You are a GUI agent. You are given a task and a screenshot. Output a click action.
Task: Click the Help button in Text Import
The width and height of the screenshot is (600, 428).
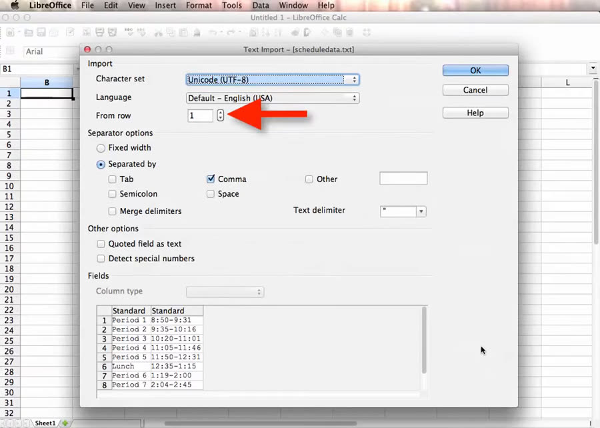point(475,113)
